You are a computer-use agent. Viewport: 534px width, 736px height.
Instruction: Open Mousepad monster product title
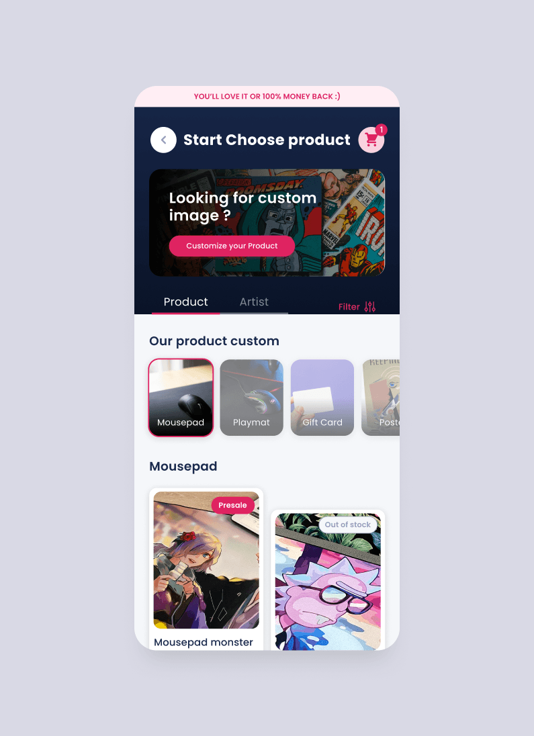point(204,642)
